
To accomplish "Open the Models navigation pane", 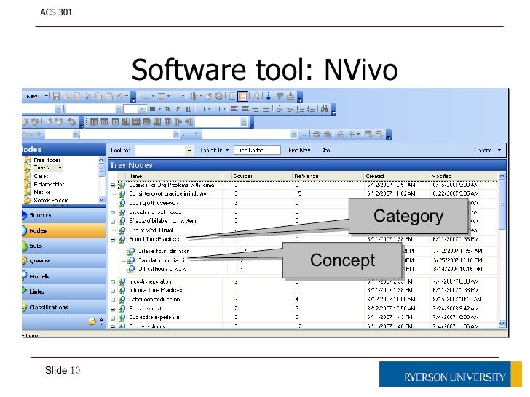I will (63, 276).
